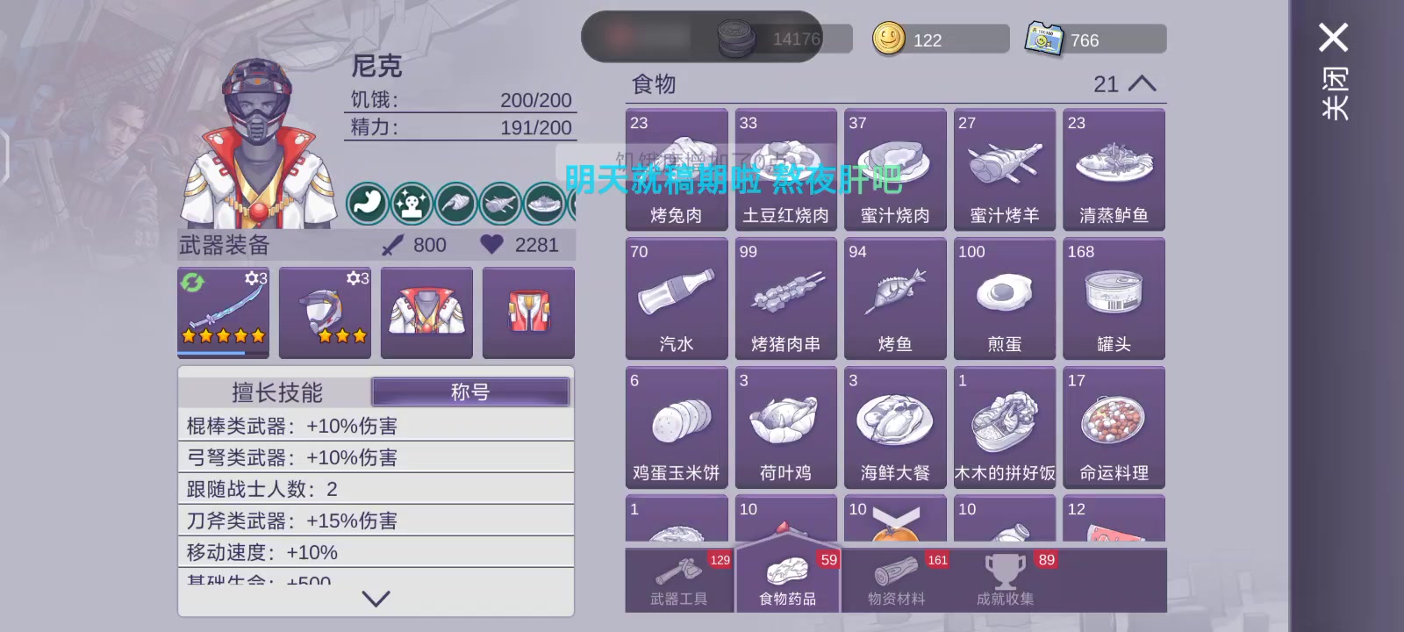Open the 武器工具 inventory tab

coord(679,580)
